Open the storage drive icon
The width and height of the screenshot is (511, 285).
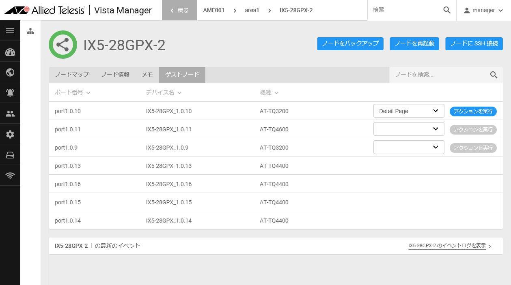[10, 155]
